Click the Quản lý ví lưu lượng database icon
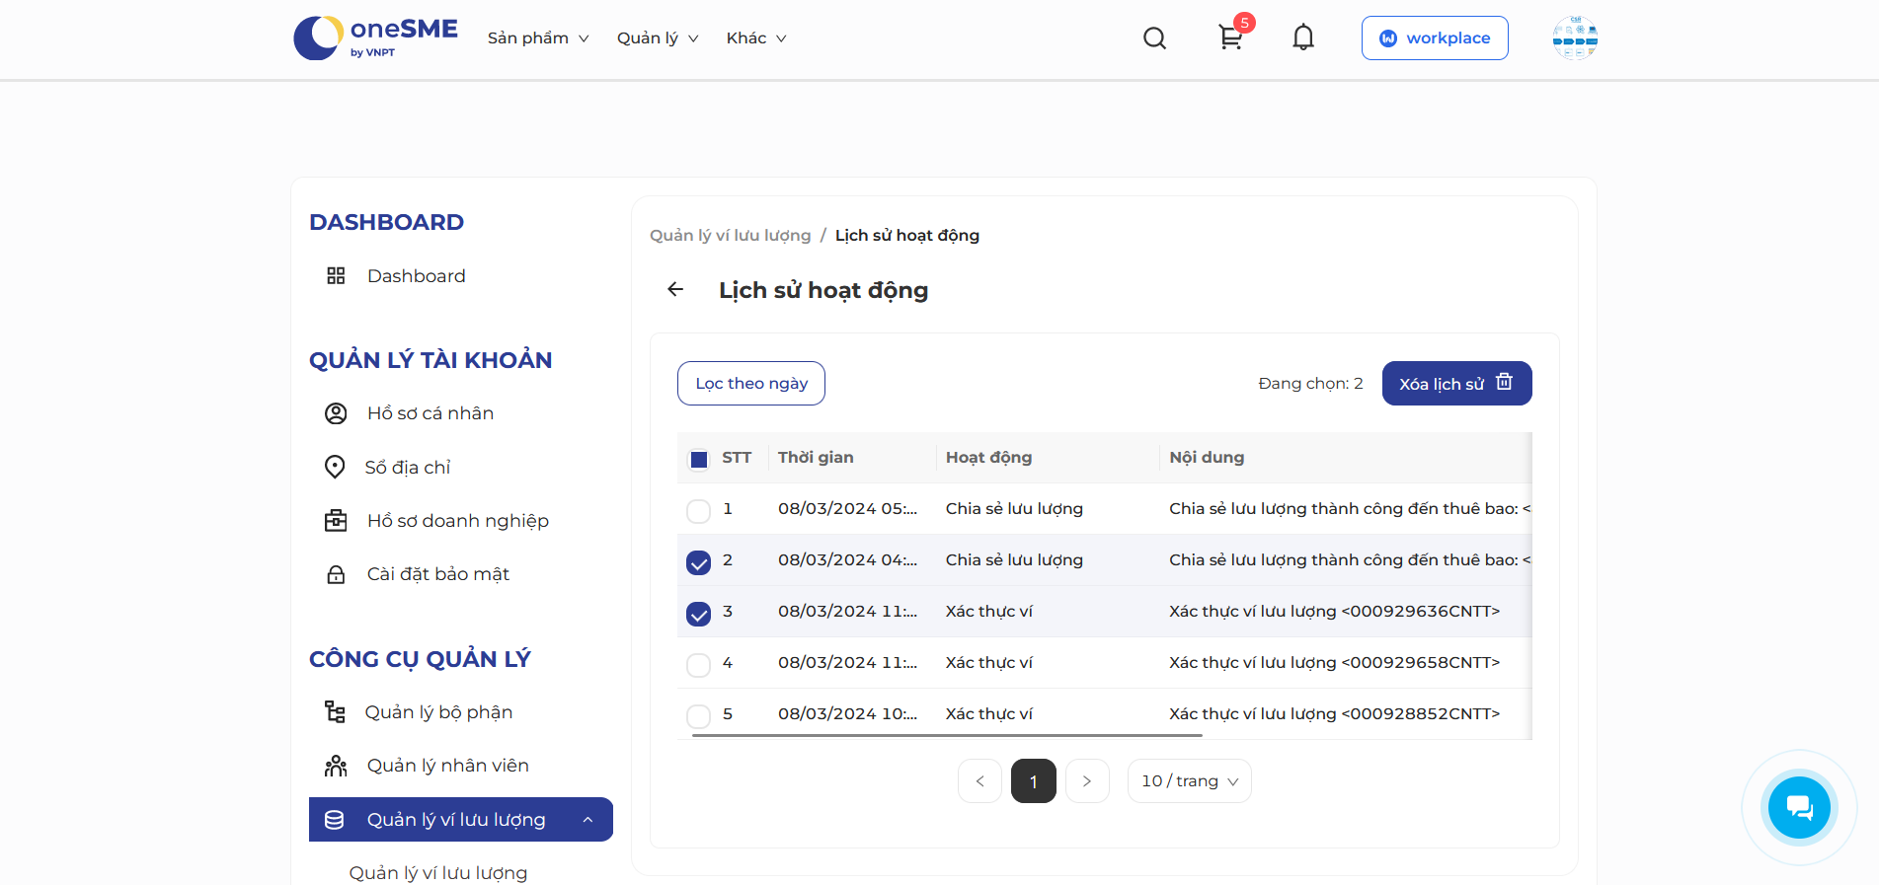1879x885 pixels. (335, 820)
